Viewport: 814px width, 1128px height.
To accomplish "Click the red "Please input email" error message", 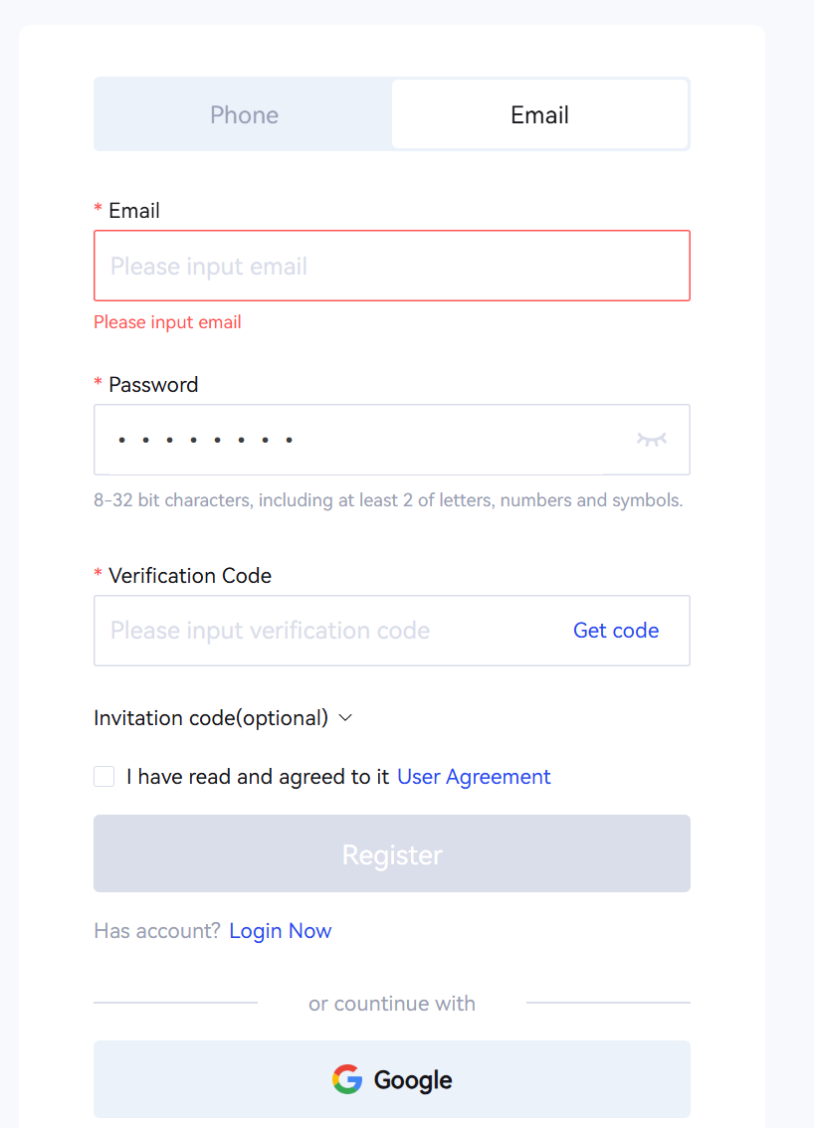I will click(x=167, y=322).
